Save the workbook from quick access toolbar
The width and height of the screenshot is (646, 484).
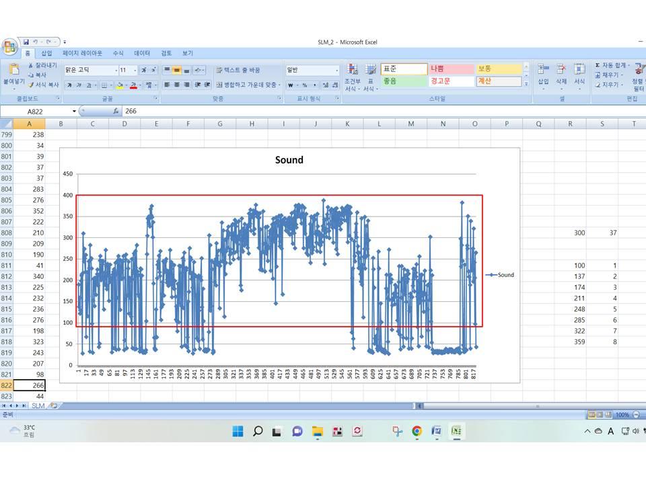tap(26, 42)
